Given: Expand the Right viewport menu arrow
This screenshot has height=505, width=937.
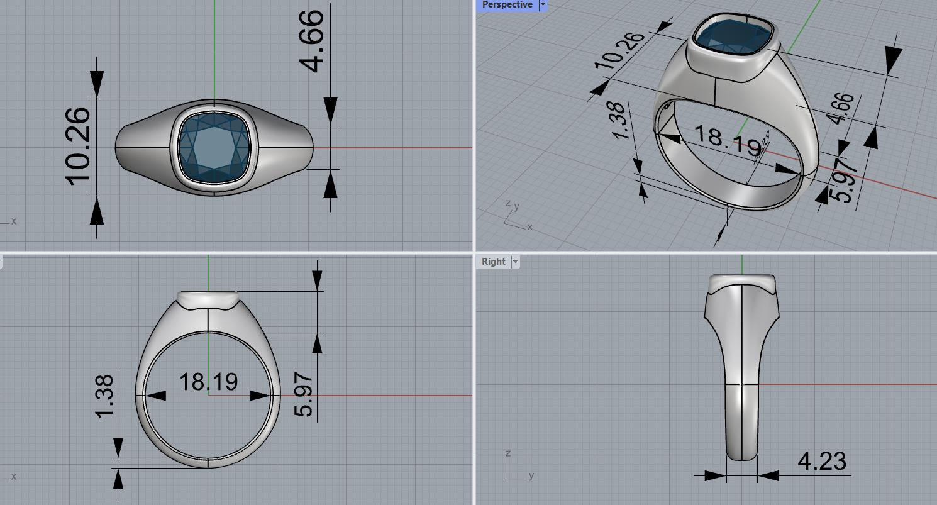Looking at the screenshot, I should pyautogui.click(x=515, y=262).
